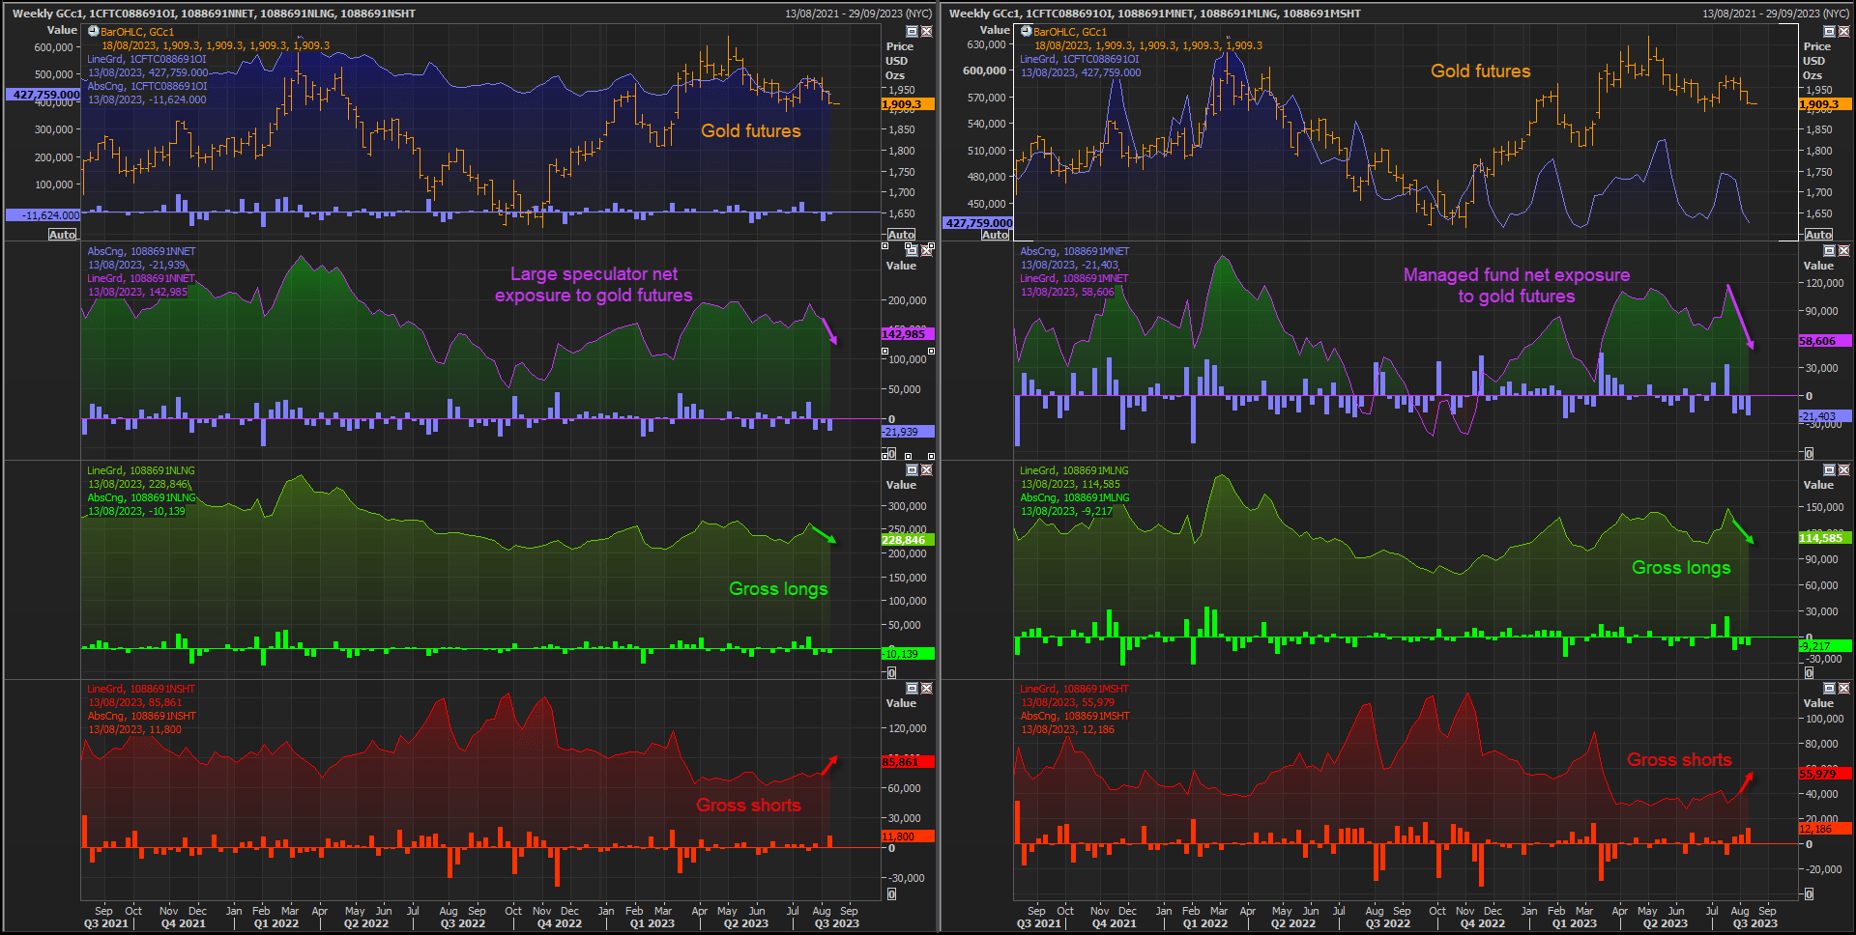Click the BarOHLC legend icon in left chart

pyautogui.click(x=94, y=31)
